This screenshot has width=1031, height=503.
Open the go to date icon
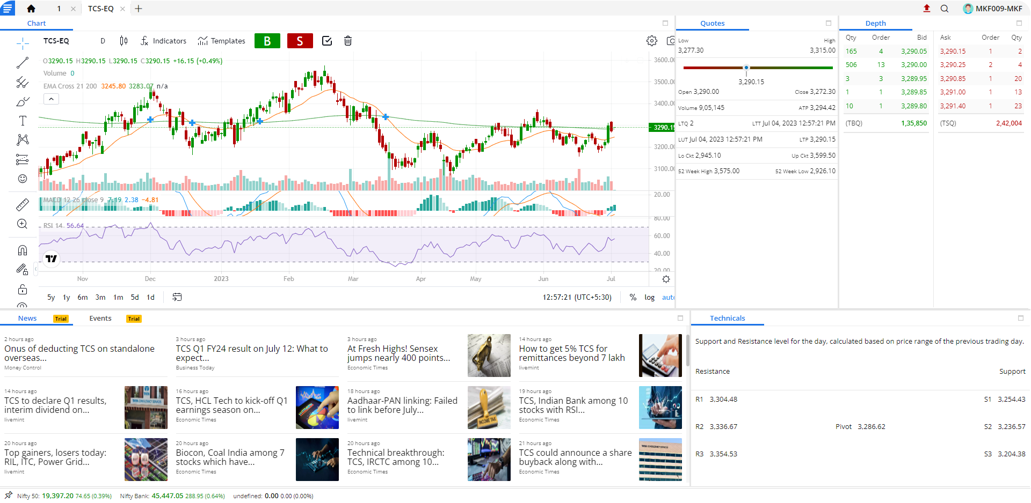(x=177, y=297)
